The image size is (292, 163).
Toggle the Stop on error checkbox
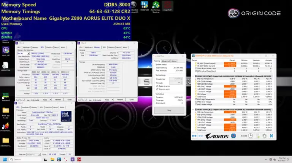click(157, 89)
